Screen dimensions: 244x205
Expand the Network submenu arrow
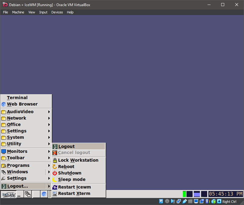49,118
